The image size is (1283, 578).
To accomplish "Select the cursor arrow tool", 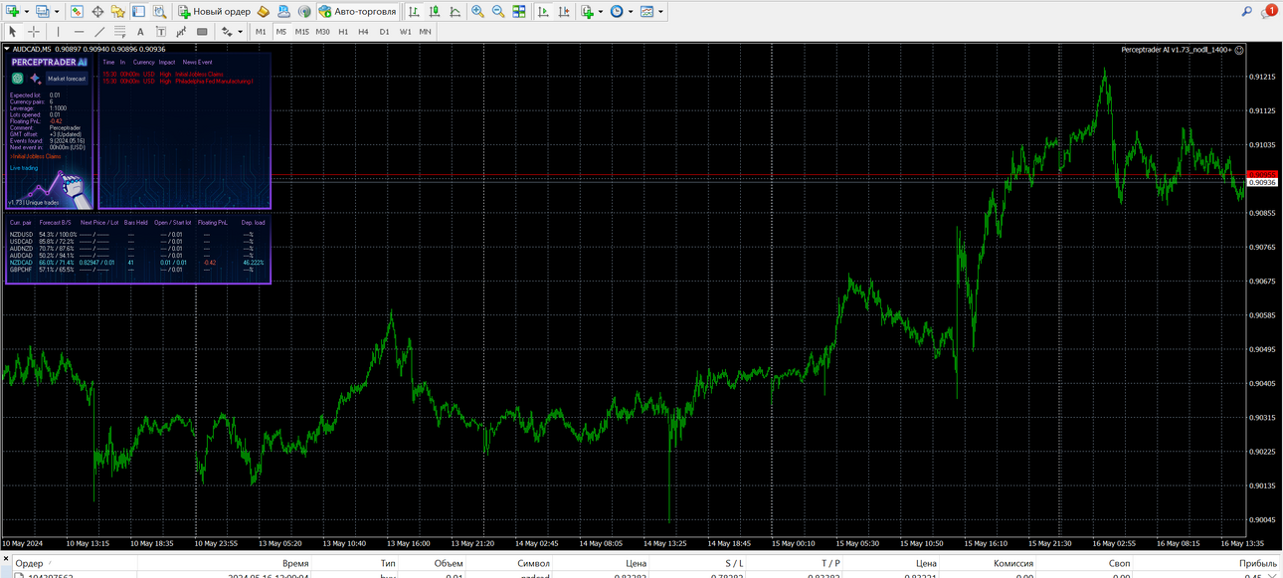I will [13, 32].
